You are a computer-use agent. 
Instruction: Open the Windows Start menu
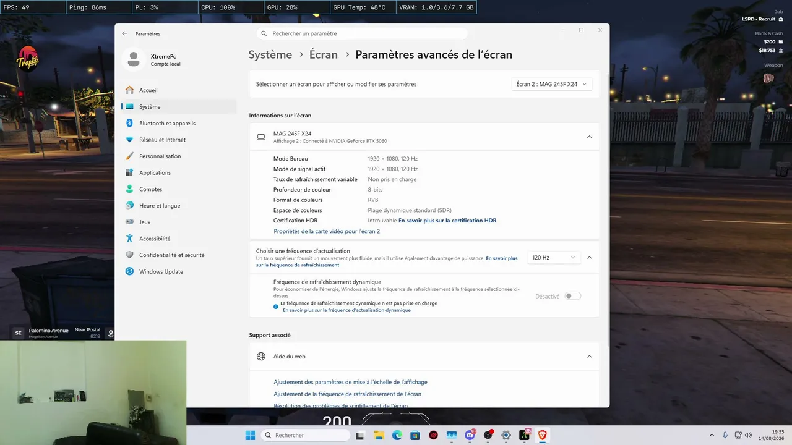(250, 435)
